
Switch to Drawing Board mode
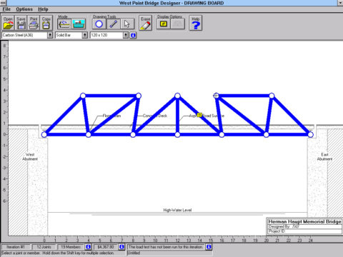tap(64, 24)
